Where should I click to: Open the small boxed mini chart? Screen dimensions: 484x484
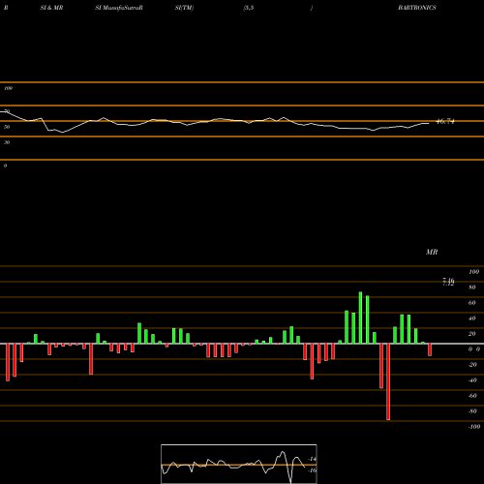(239, 464)
